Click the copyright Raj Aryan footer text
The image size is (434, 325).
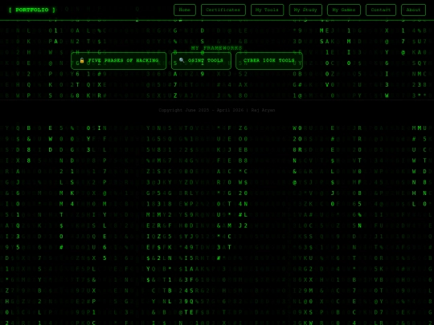pos(217,110)
